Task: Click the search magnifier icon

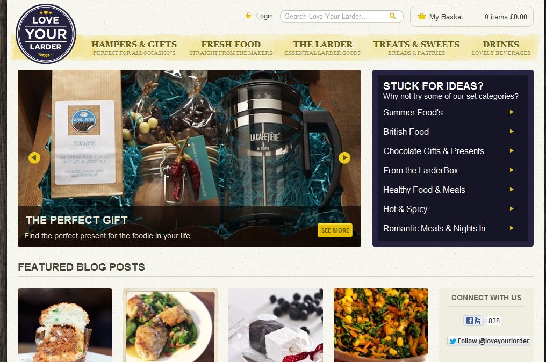Action: (392, 16)
